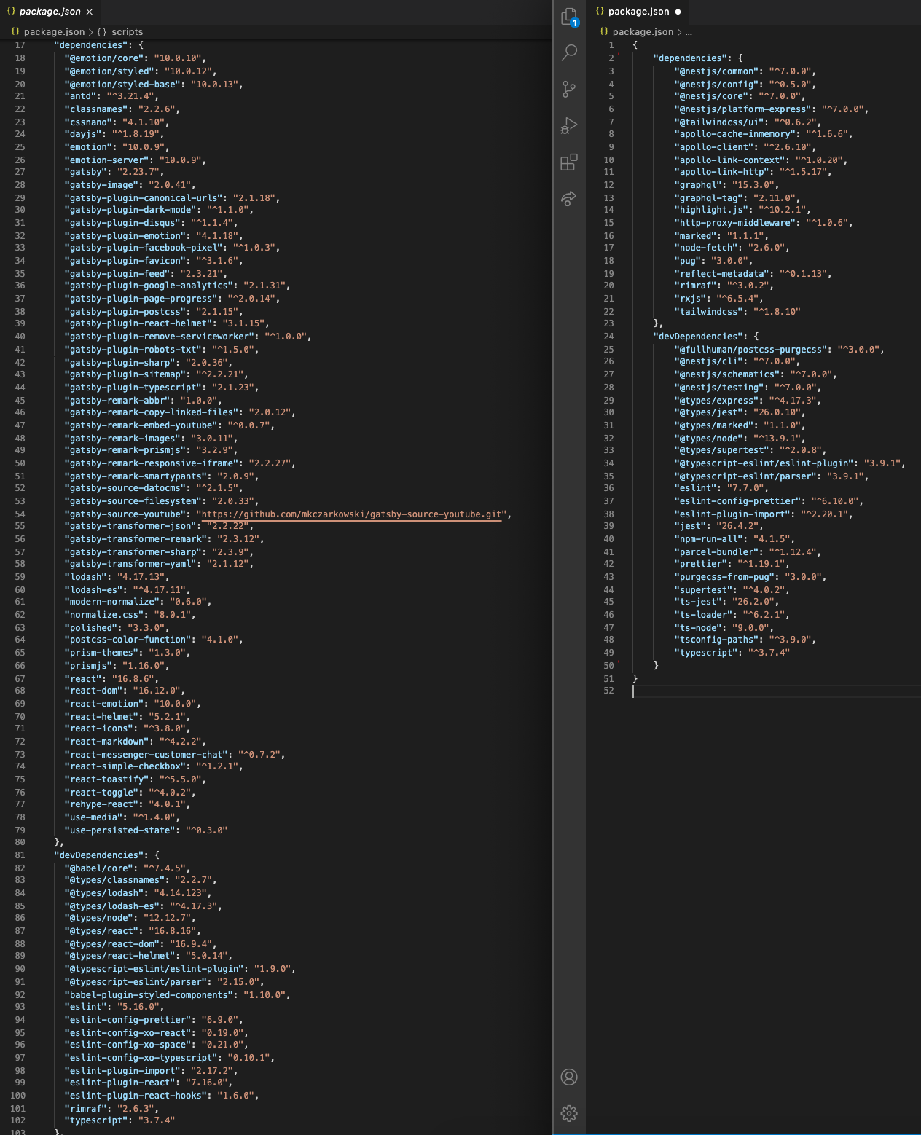
Task: Open the Manage gear menu
Action: point(569,1113)
